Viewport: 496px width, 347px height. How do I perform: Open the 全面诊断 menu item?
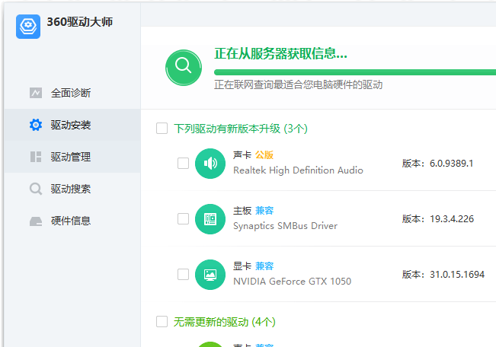point(72,93)
